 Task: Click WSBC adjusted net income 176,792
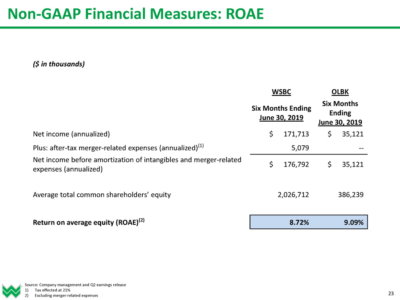[296, 165]
